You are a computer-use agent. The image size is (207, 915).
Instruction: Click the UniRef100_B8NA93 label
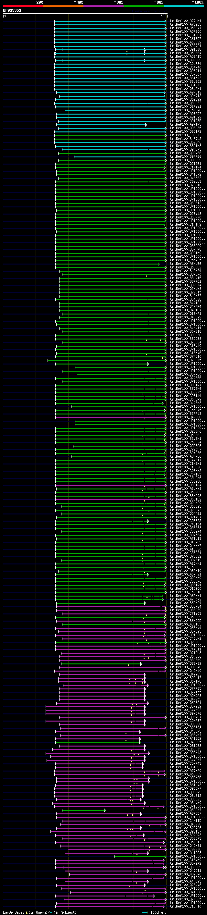pyautogui.click(x=185, y=496)
